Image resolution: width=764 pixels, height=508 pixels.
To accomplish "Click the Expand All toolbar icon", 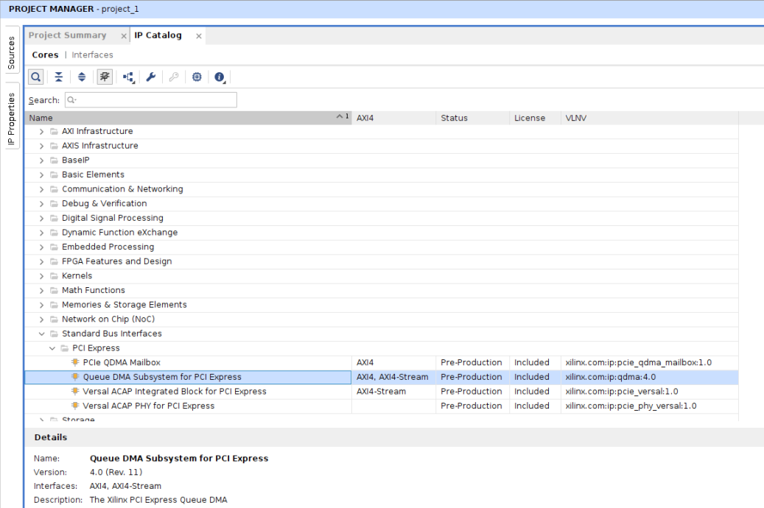I will click(x=82, y=77).
